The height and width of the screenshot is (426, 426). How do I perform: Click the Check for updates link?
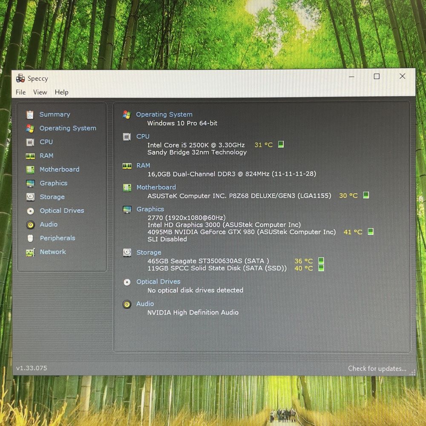pyautogui.click(x=377, y=368)
